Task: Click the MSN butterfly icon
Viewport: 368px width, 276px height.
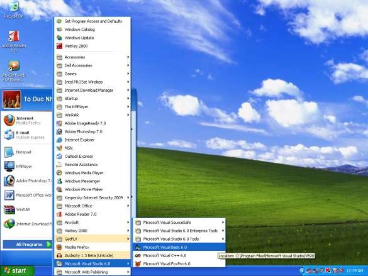Action: 59,148
